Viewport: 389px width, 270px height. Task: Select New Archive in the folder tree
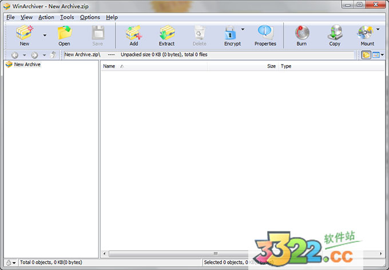[x=27, y=65]
